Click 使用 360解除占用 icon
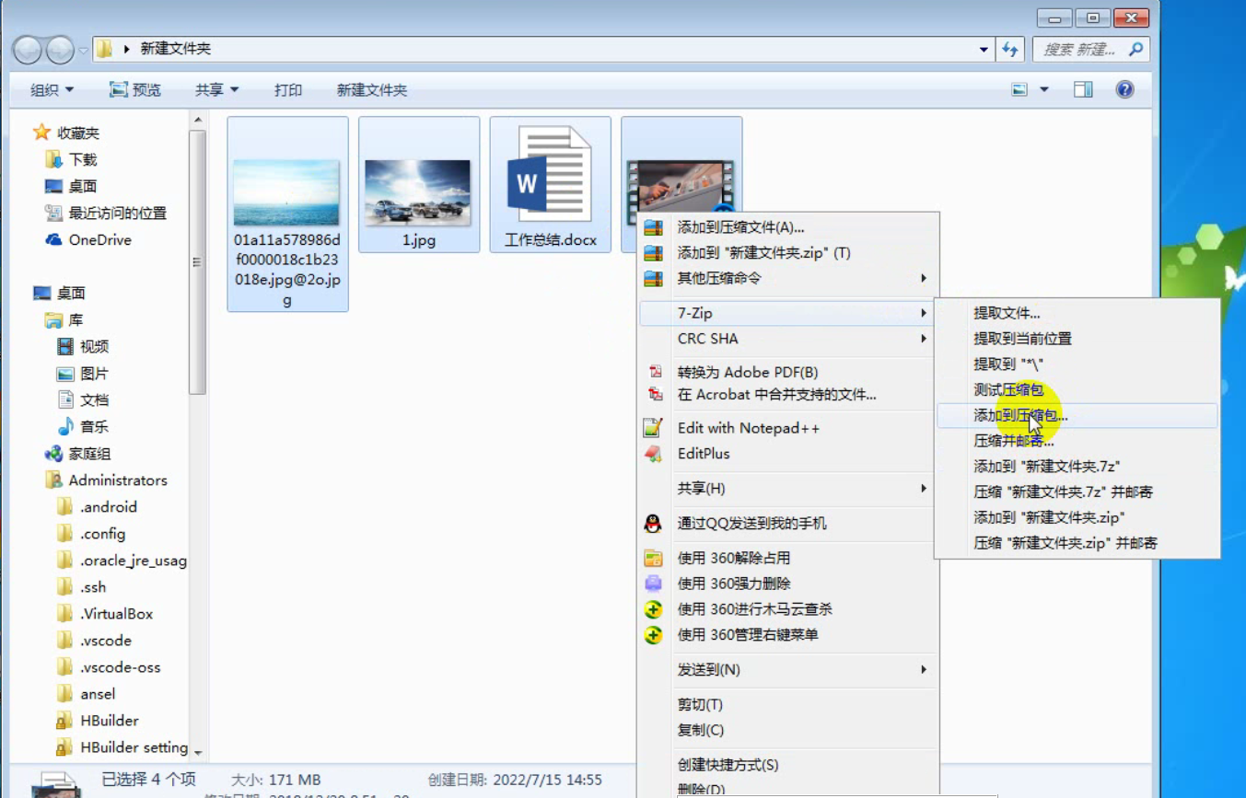Viewport: 1246px width, 798px height. (653, 558)
